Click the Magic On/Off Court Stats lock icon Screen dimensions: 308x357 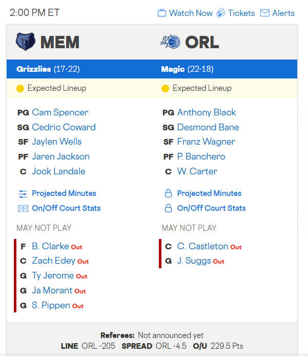click(x=168, y=209)
